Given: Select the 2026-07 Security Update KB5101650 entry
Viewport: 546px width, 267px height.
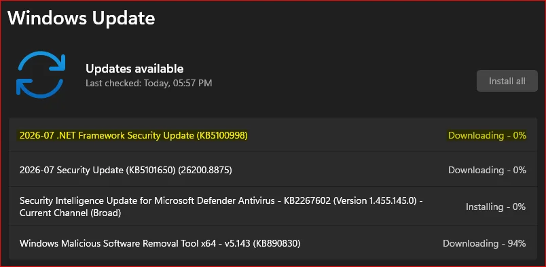Looking at the screenshot, I should [x=273, y=170].
